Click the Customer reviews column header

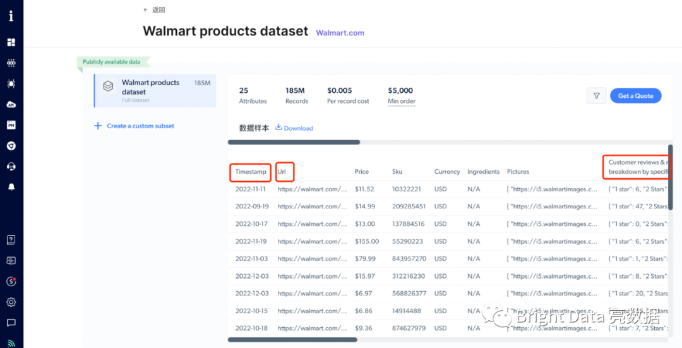click(x=638, y=167)
